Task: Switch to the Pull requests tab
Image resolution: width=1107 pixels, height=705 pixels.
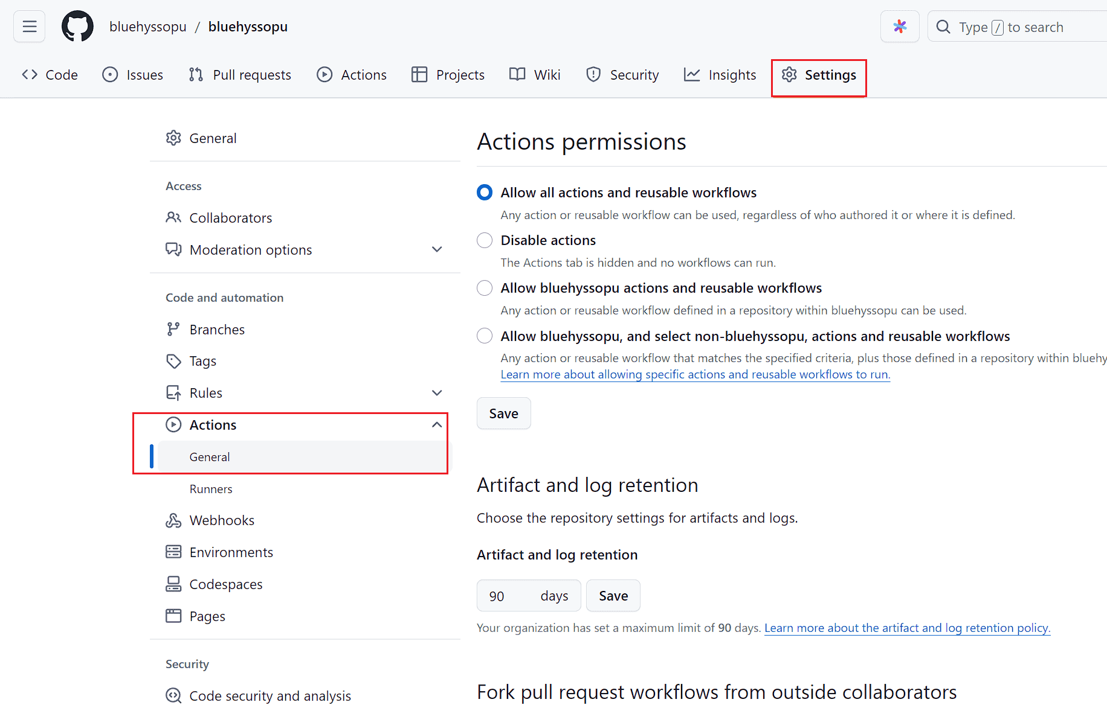Action: (x=240, y=75)
